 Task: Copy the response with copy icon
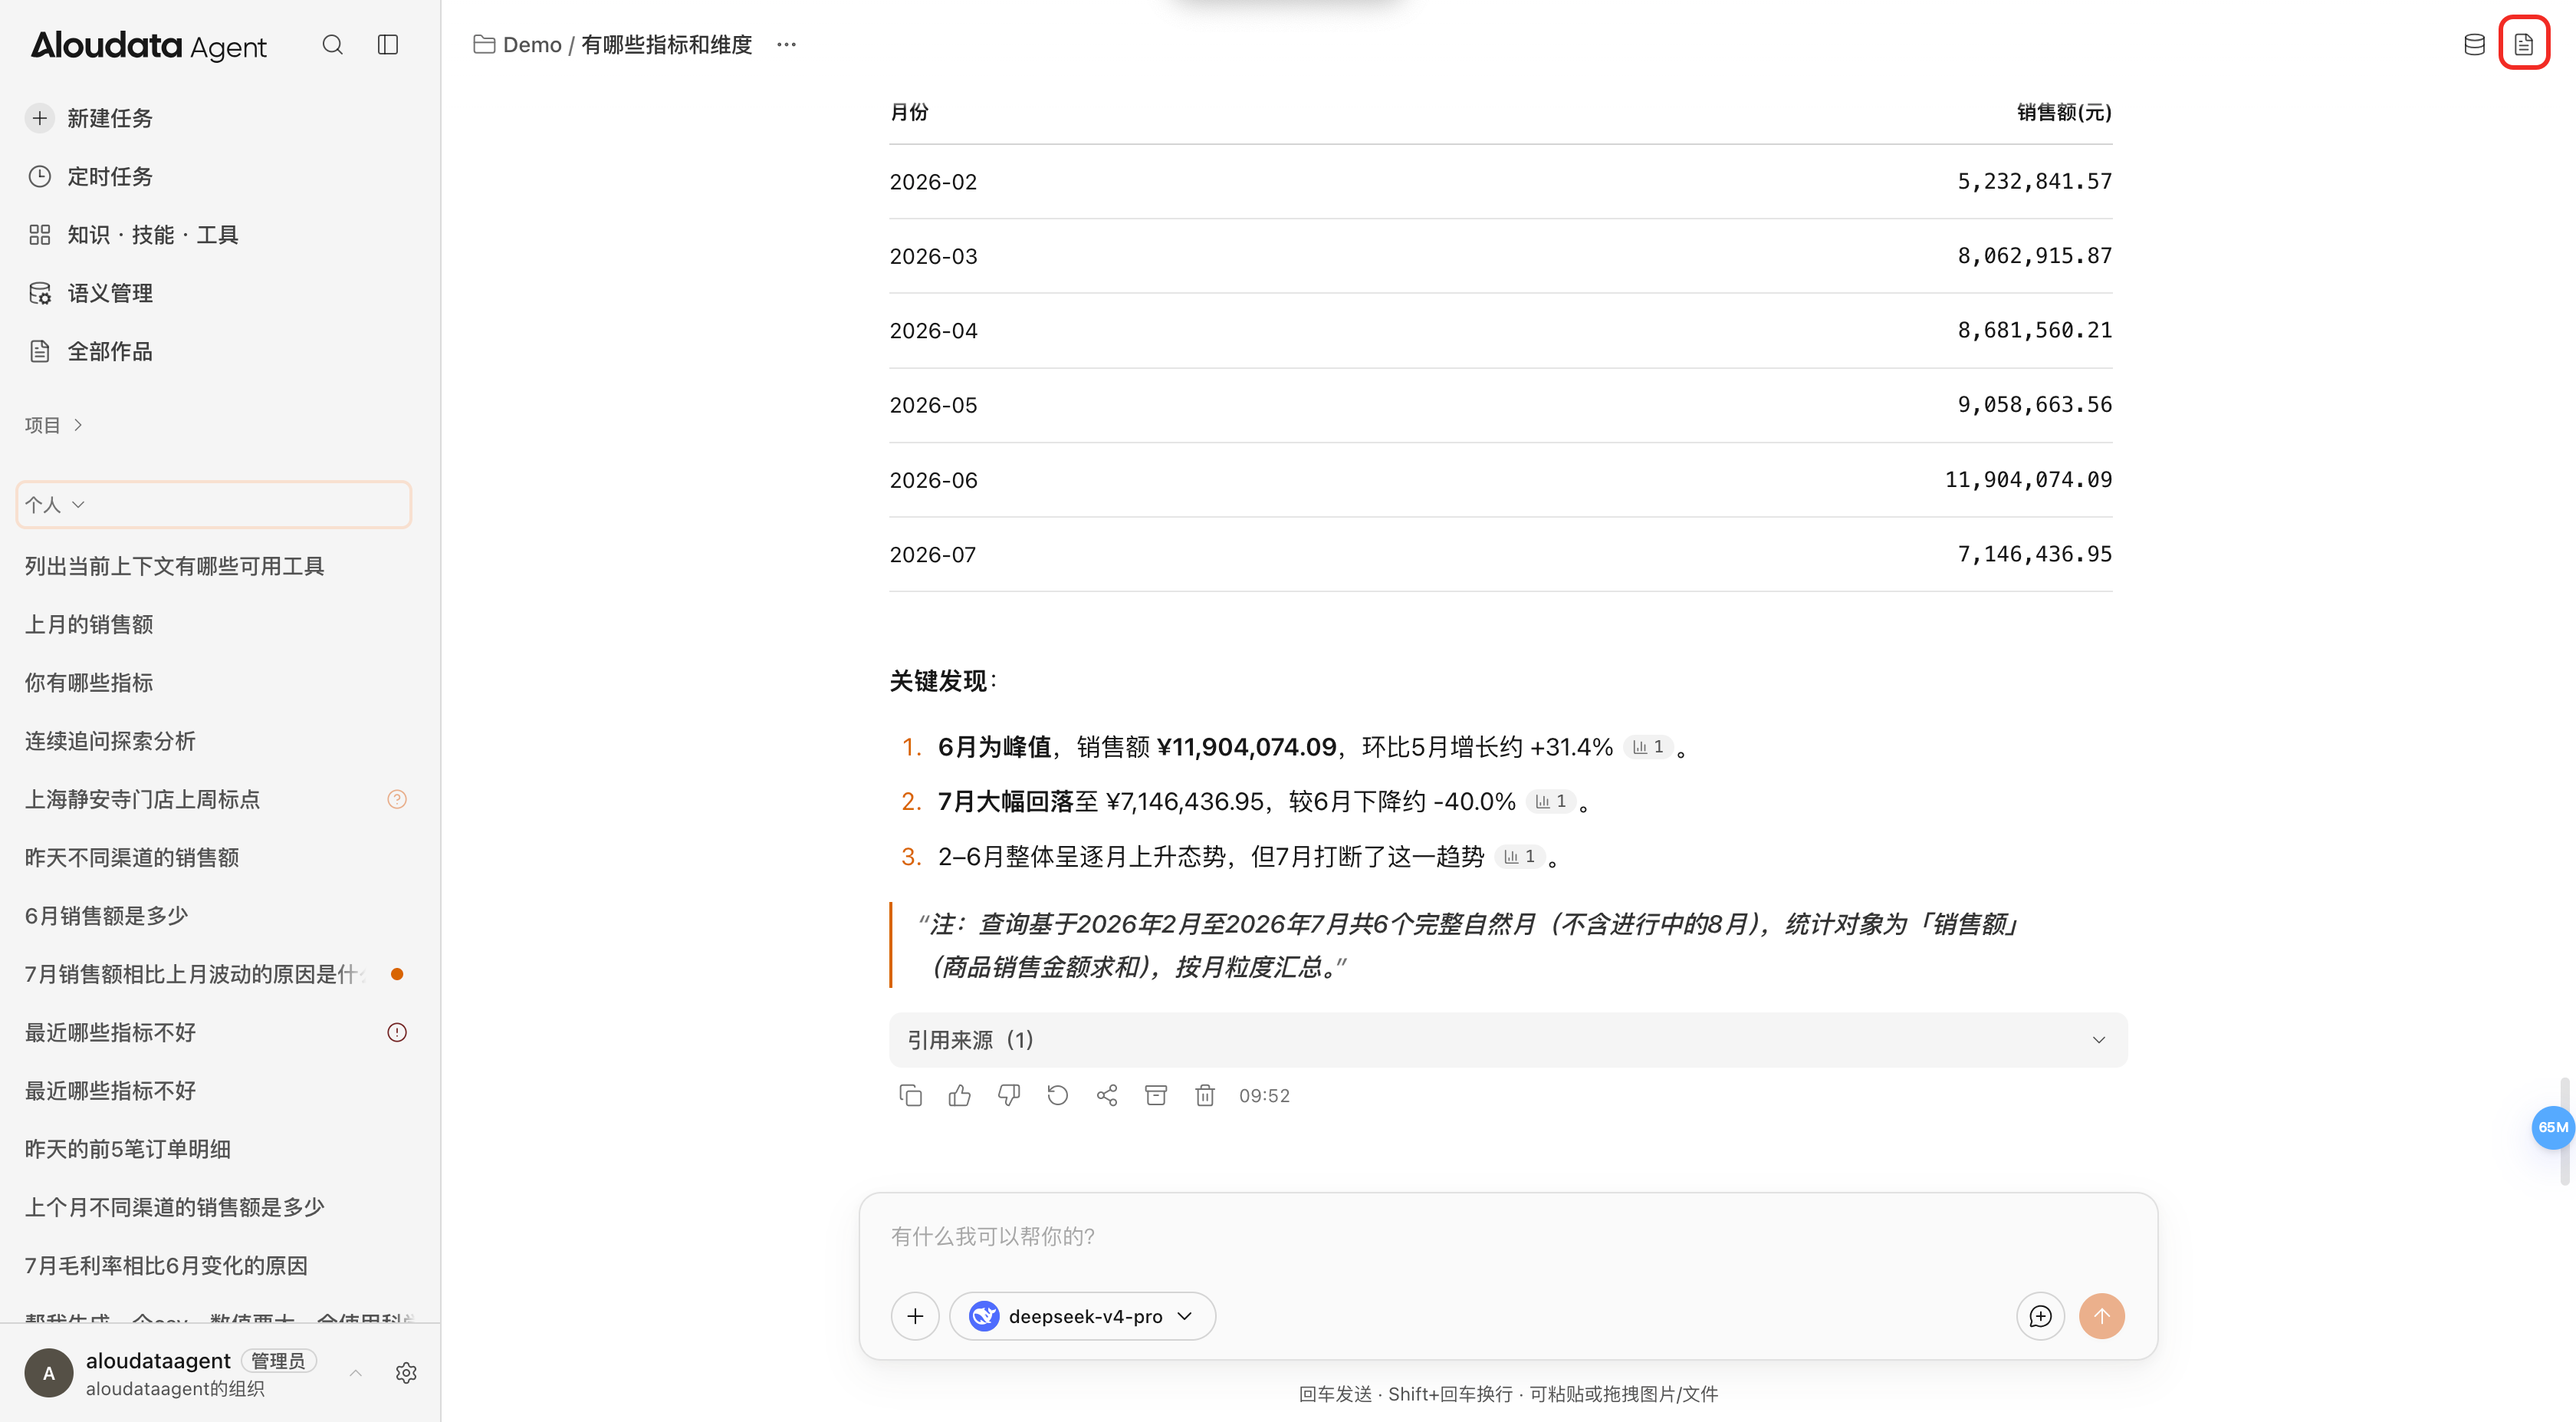[x=910, y=1094]
